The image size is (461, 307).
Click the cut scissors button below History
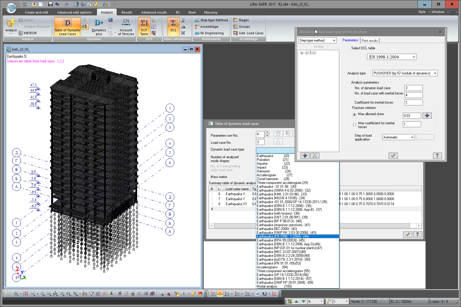point(315,156)
